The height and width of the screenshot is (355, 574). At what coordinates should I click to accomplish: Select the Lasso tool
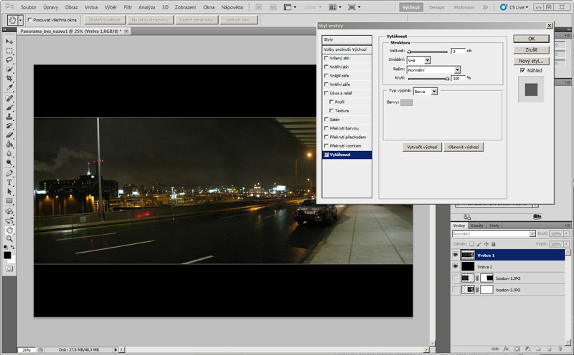tap(10, 60)
